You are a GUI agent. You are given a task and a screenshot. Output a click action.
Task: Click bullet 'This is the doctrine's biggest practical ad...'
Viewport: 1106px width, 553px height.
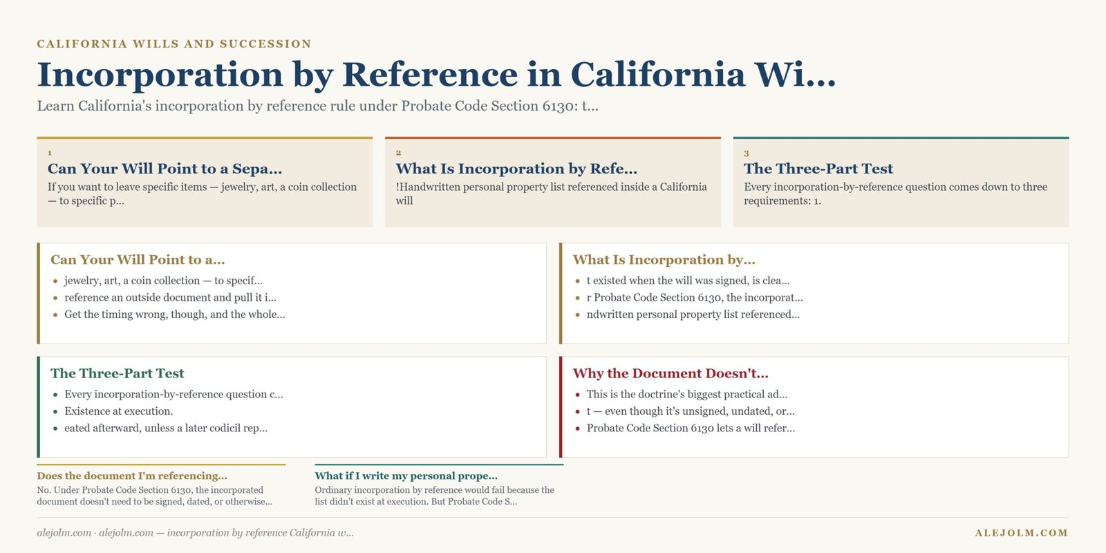pyautogui.click(x=687, y=394)
